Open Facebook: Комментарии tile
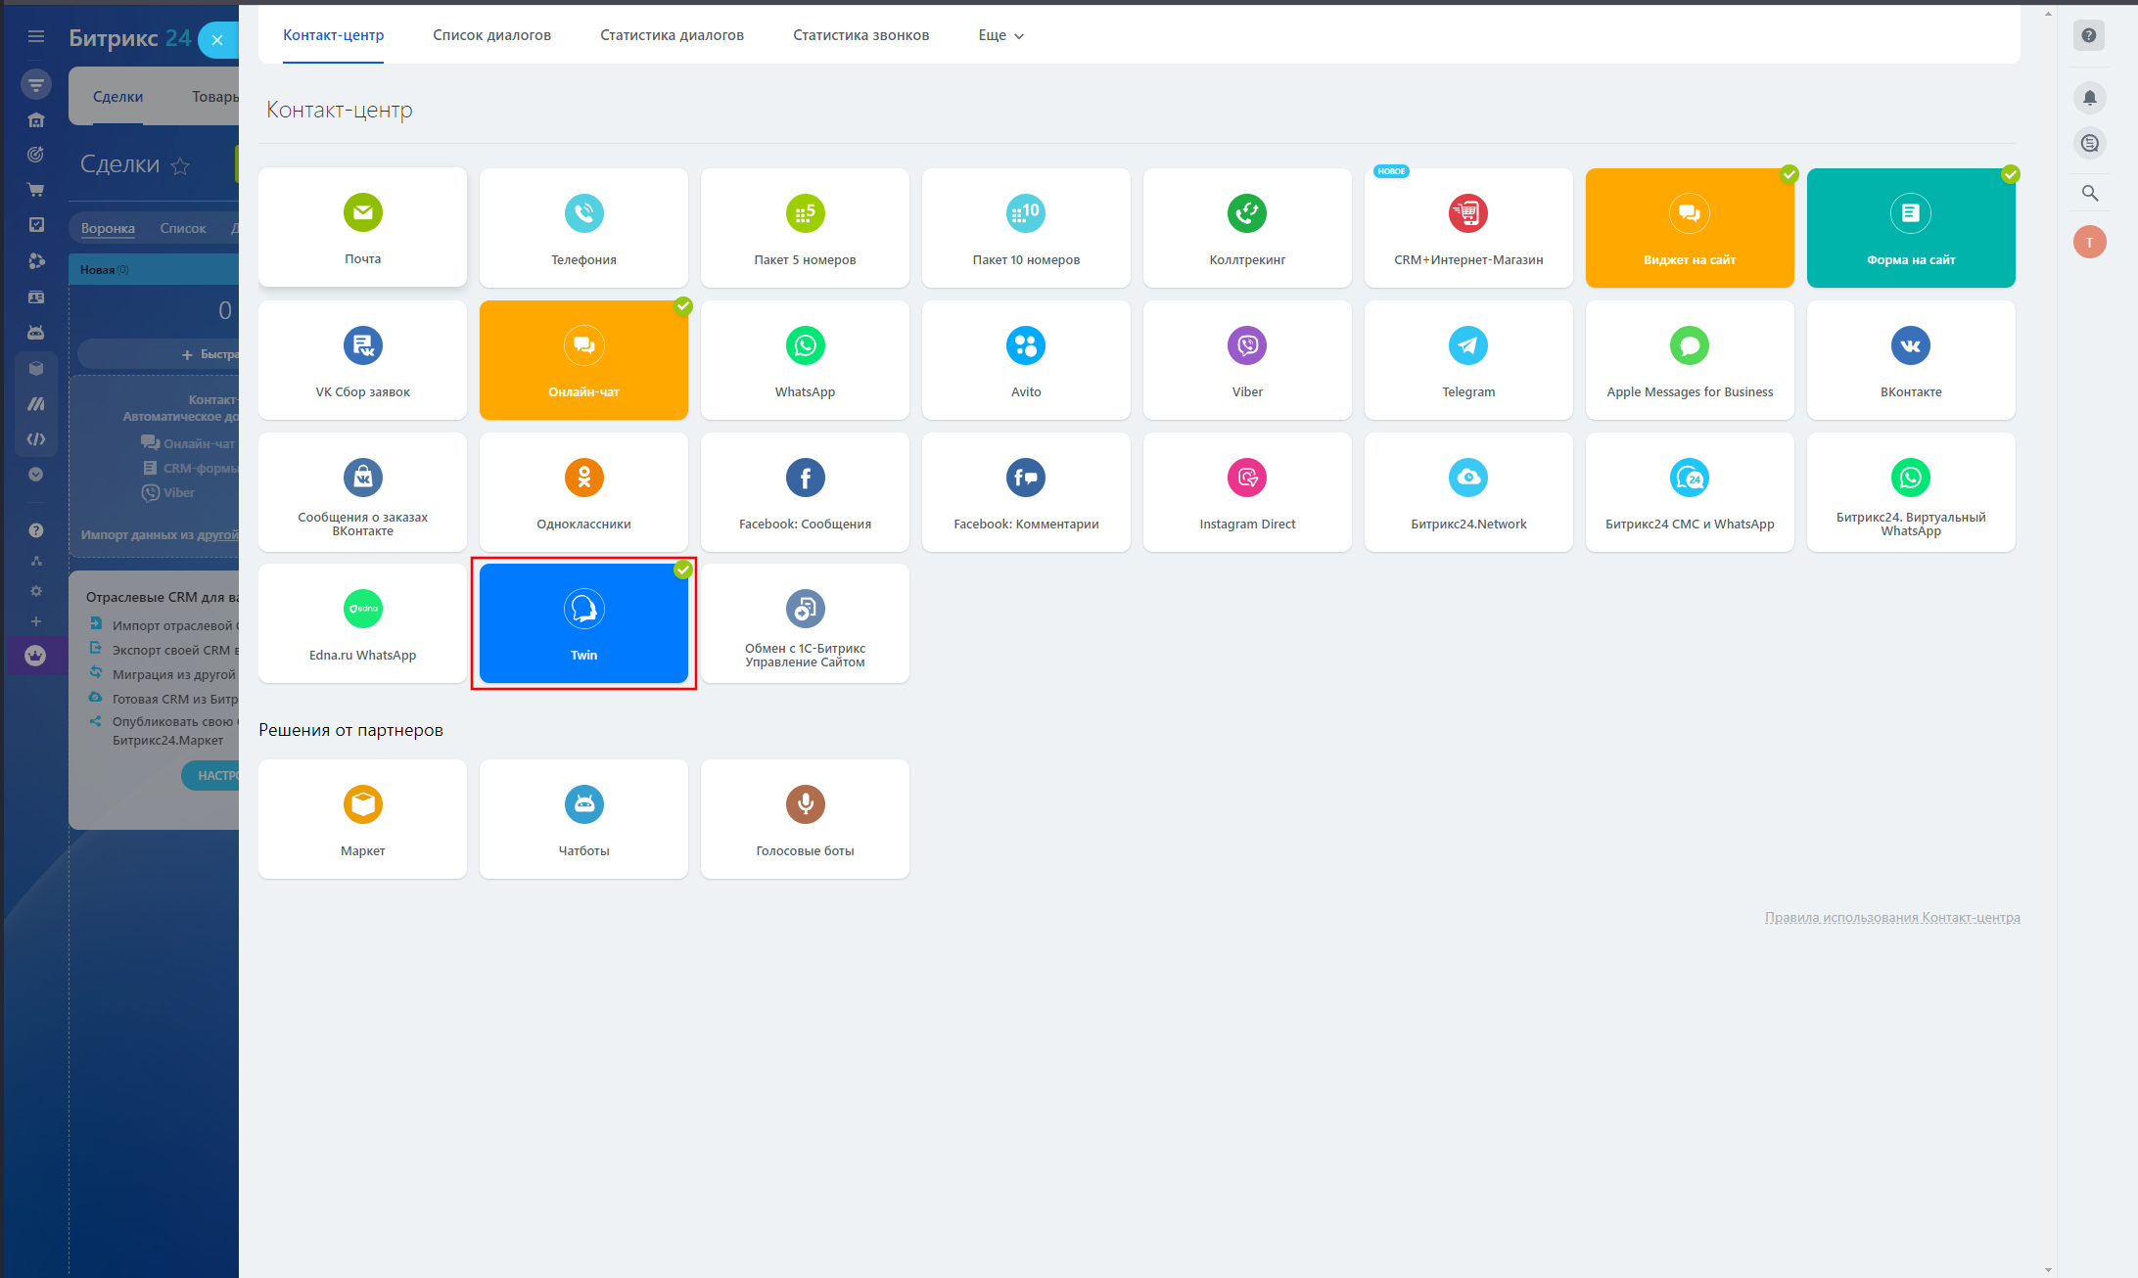Screen dimensions: 2138x1278 tap(1026, 491)
